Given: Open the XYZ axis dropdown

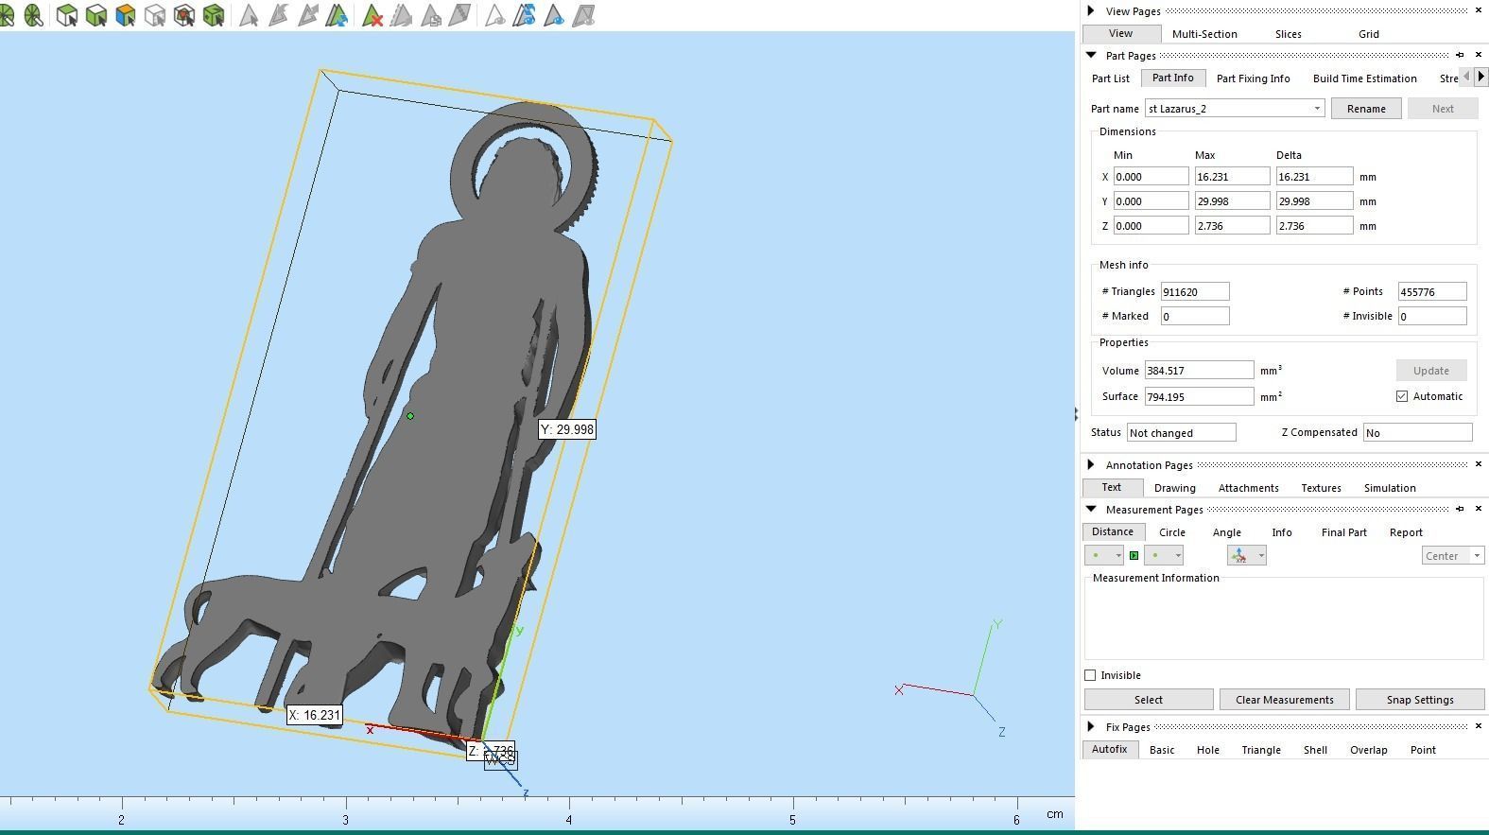Looking at the screenshot, I should click(1261, 555).
